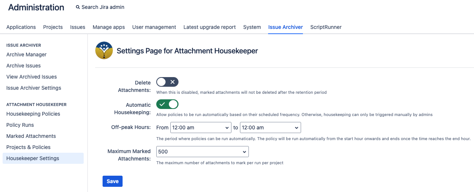Go to View Archived Issues
This screenshot has height=192, width=474.
pyautogui.click(x=31, y=77)
